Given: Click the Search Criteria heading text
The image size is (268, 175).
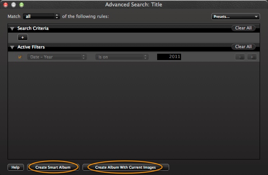Looking at the screenshot, I should (33, 28).
